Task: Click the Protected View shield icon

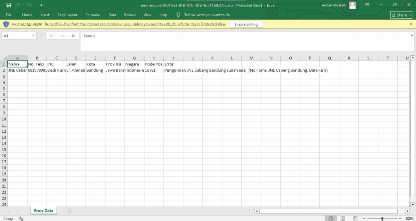Action: 6,24
